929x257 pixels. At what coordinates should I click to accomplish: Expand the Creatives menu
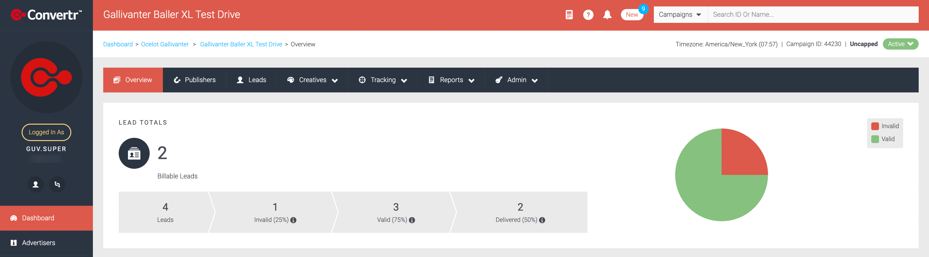click(312, 80)
